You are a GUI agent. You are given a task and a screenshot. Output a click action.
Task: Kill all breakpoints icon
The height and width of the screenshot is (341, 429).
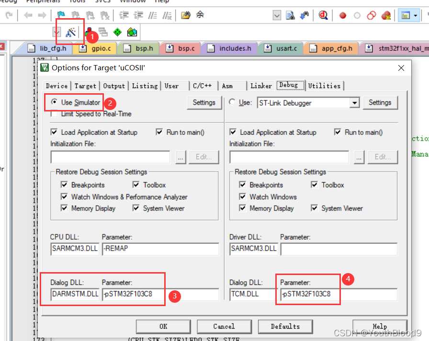[386, 15]
